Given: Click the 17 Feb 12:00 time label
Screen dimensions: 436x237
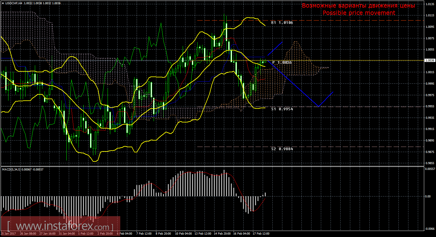Looking at the screenshot, I should pos(261,234).
